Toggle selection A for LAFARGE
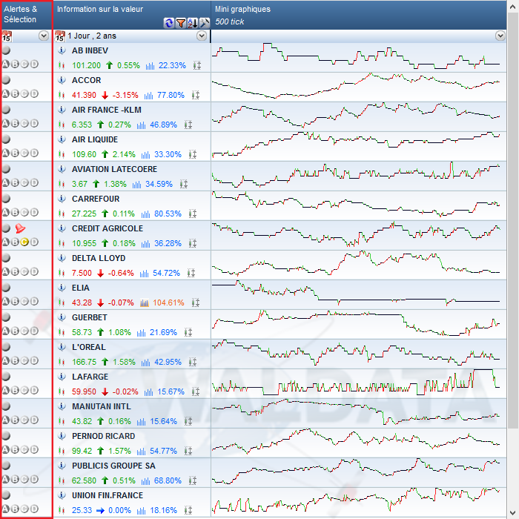Screen dimensions: 519x519 [x=5, y=391]
